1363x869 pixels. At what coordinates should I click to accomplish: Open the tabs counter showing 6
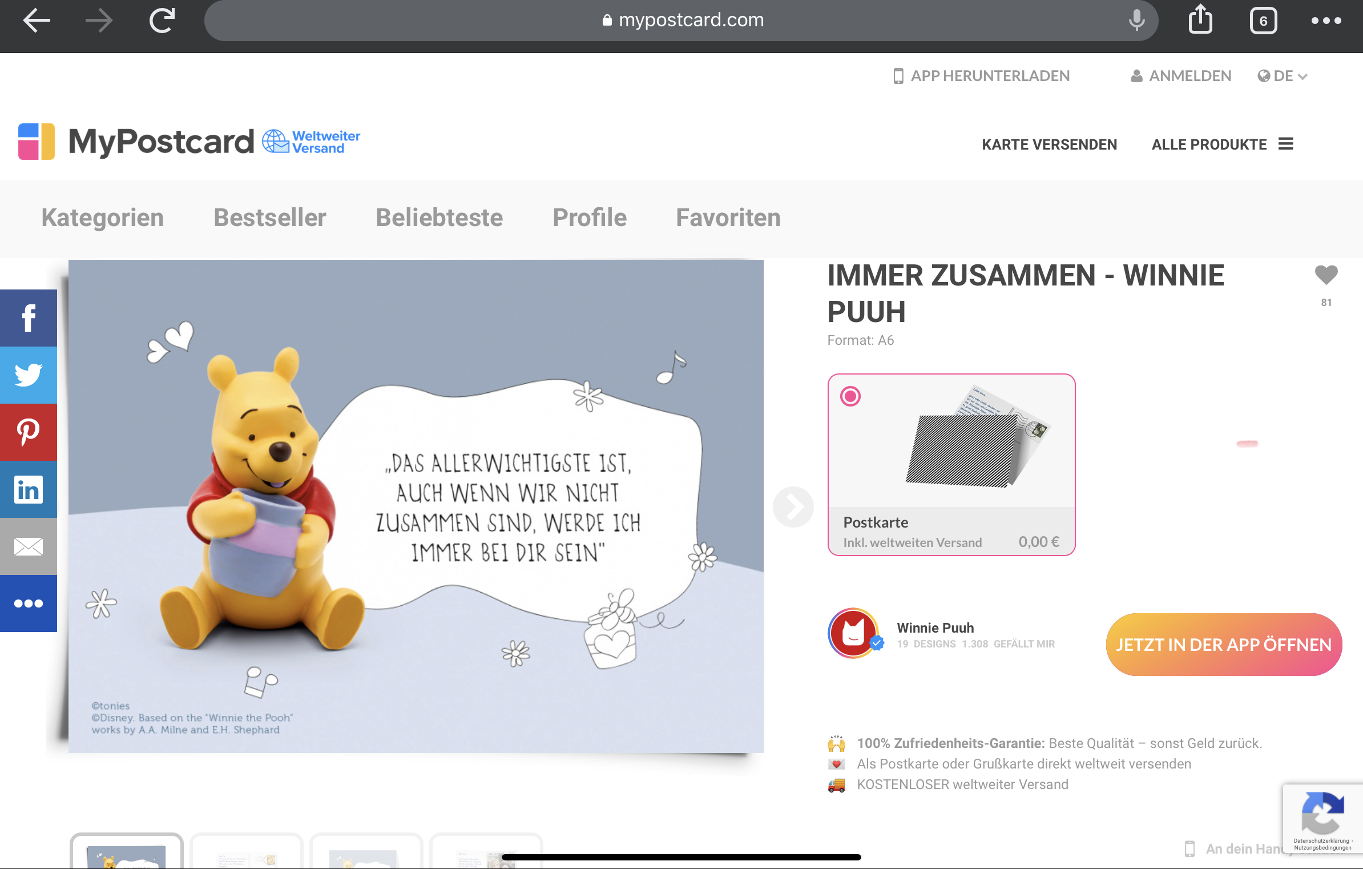pyautogui.click(x=1263, y=21)
